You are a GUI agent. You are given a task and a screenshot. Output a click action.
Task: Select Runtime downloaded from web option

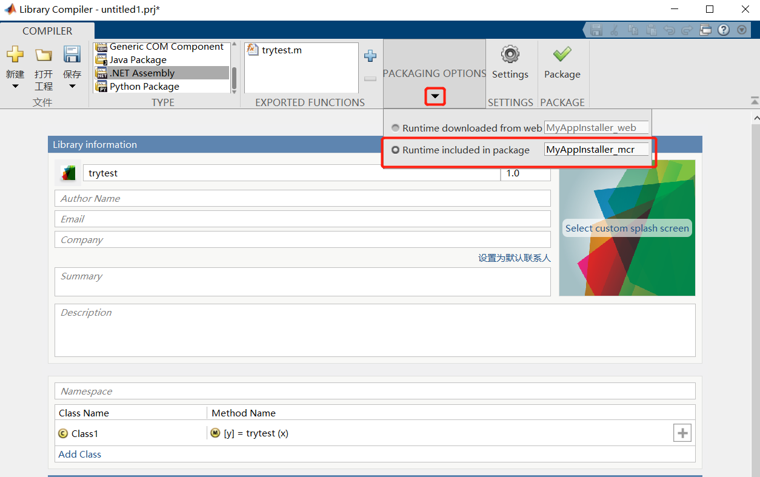click(396, 128)
